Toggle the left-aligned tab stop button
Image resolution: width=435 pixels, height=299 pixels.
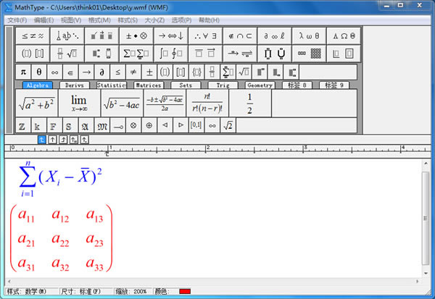coord(41,139)
